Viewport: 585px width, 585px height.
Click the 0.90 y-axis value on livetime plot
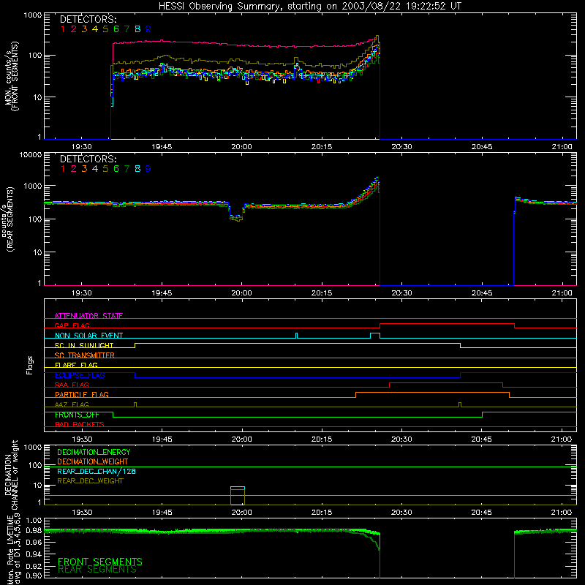34,575
